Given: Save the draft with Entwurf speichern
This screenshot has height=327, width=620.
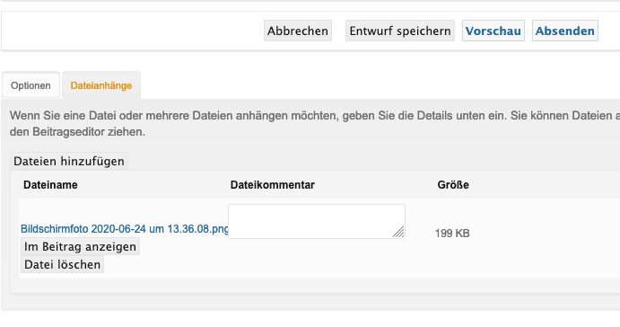Looking at the screenshot, I should click(400, 31).
